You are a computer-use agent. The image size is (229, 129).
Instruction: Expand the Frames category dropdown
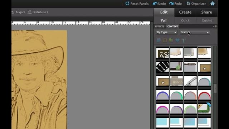tap(195, 32)
